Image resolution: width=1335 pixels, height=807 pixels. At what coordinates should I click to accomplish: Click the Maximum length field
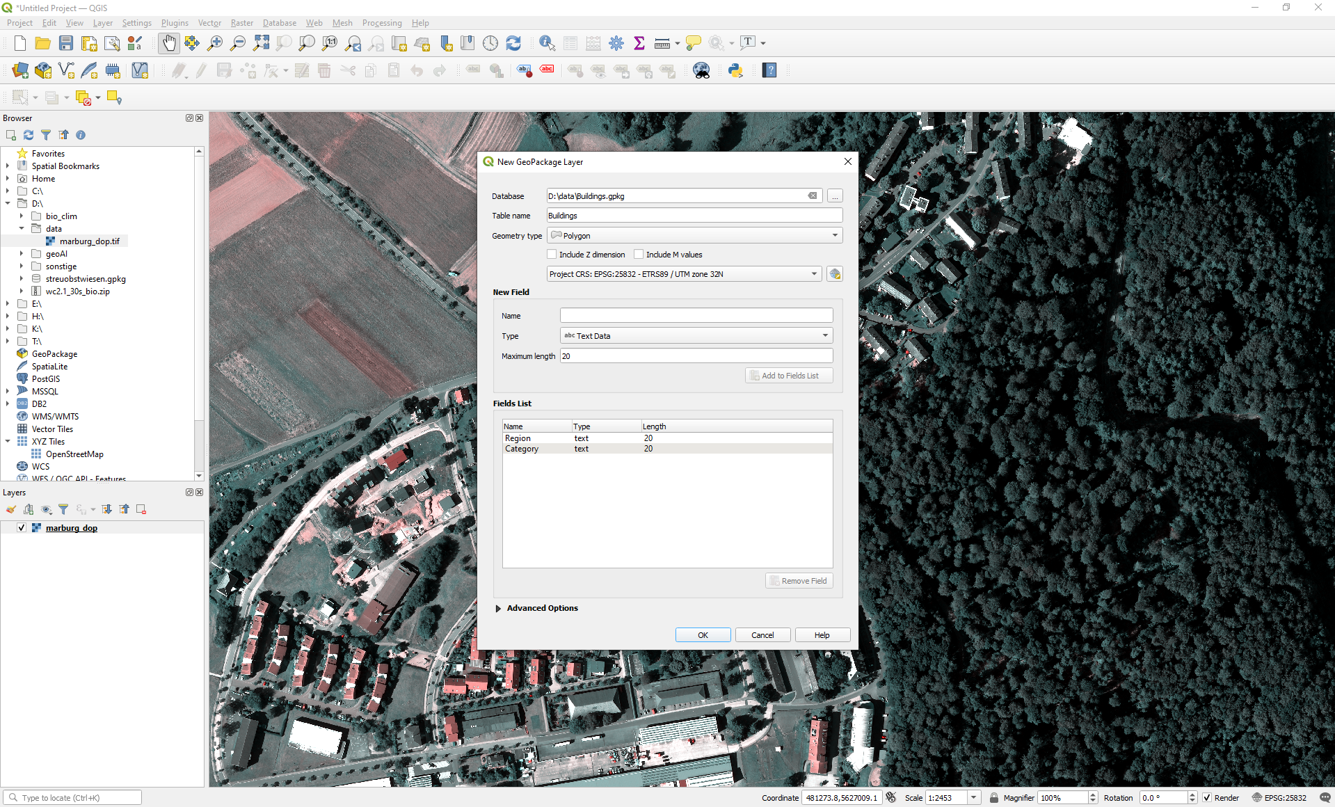pos(696,356)
